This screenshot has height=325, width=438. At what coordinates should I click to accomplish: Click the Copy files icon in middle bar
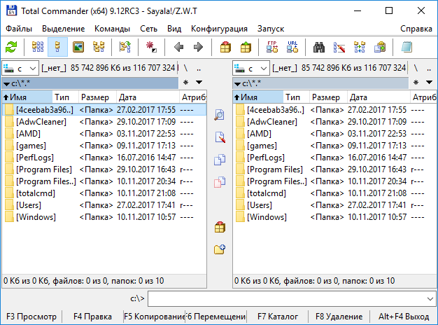point(220,160)
